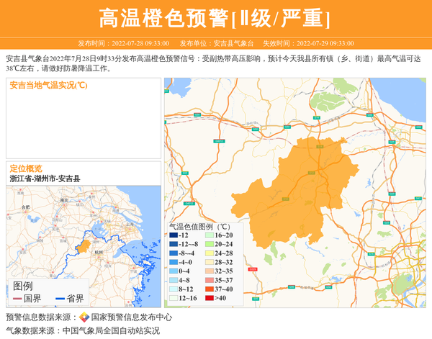Select the red >40 temperature swatch

208,297
